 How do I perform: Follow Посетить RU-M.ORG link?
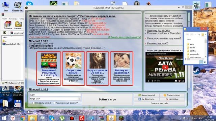(158, 31)
